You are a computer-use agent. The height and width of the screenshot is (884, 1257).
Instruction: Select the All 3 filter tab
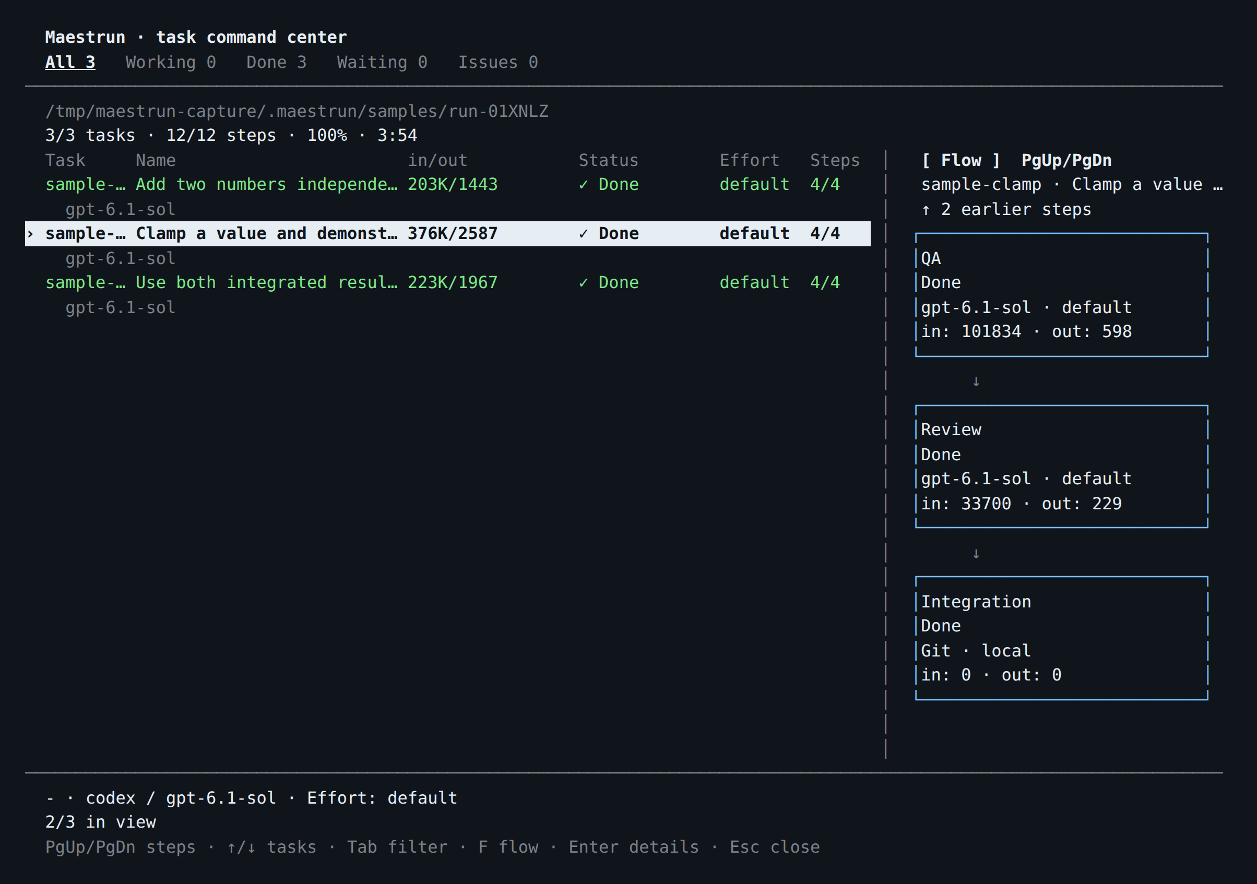tap(70, 62)
